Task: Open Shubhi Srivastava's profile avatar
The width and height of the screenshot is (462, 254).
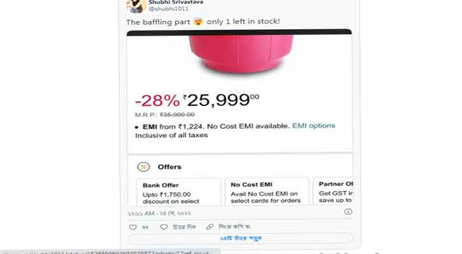Action: (135, 6)
